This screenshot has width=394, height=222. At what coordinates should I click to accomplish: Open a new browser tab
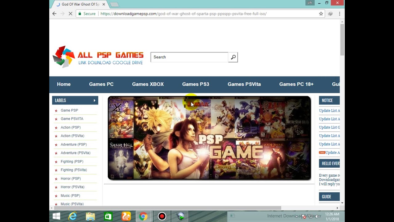pos(114,4)
